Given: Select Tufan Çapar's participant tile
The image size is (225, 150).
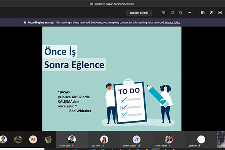Looking at the screenshot, I should click(72, 139).
